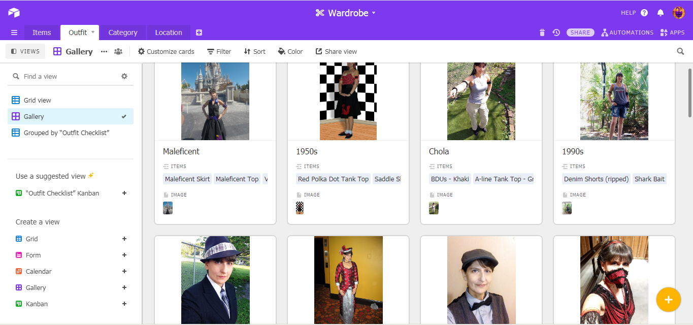Expand the Wardrobe base title dropdown

(x=374, y=13)
